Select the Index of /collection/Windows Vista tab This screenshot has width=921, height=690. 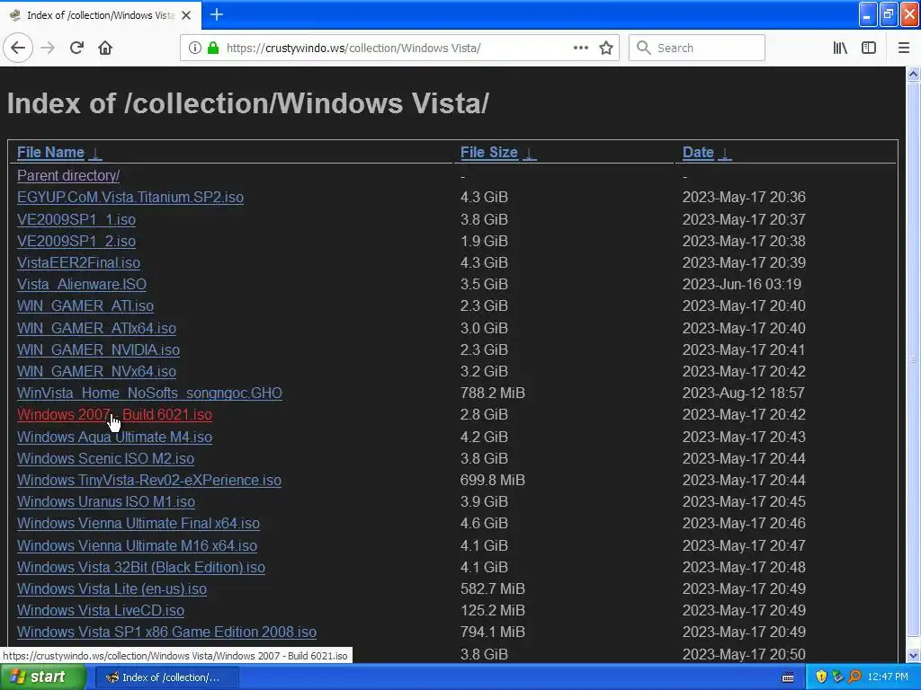(x=100, y=15)
